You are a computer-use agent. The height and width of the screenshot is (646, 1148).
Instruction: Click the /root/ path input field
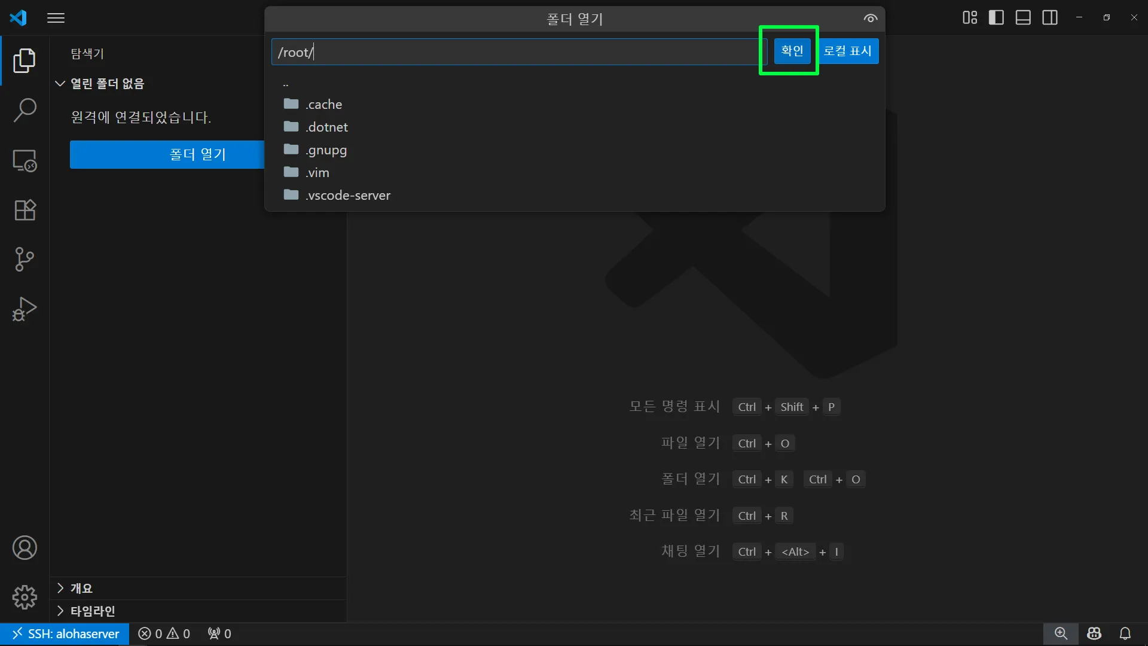[x=514, y=52]
